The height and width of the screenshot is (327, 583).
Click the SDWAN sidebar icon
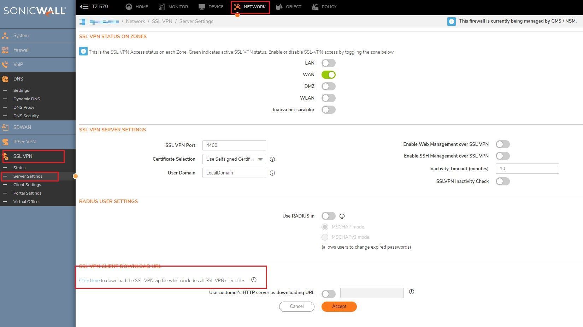[5, 127]
